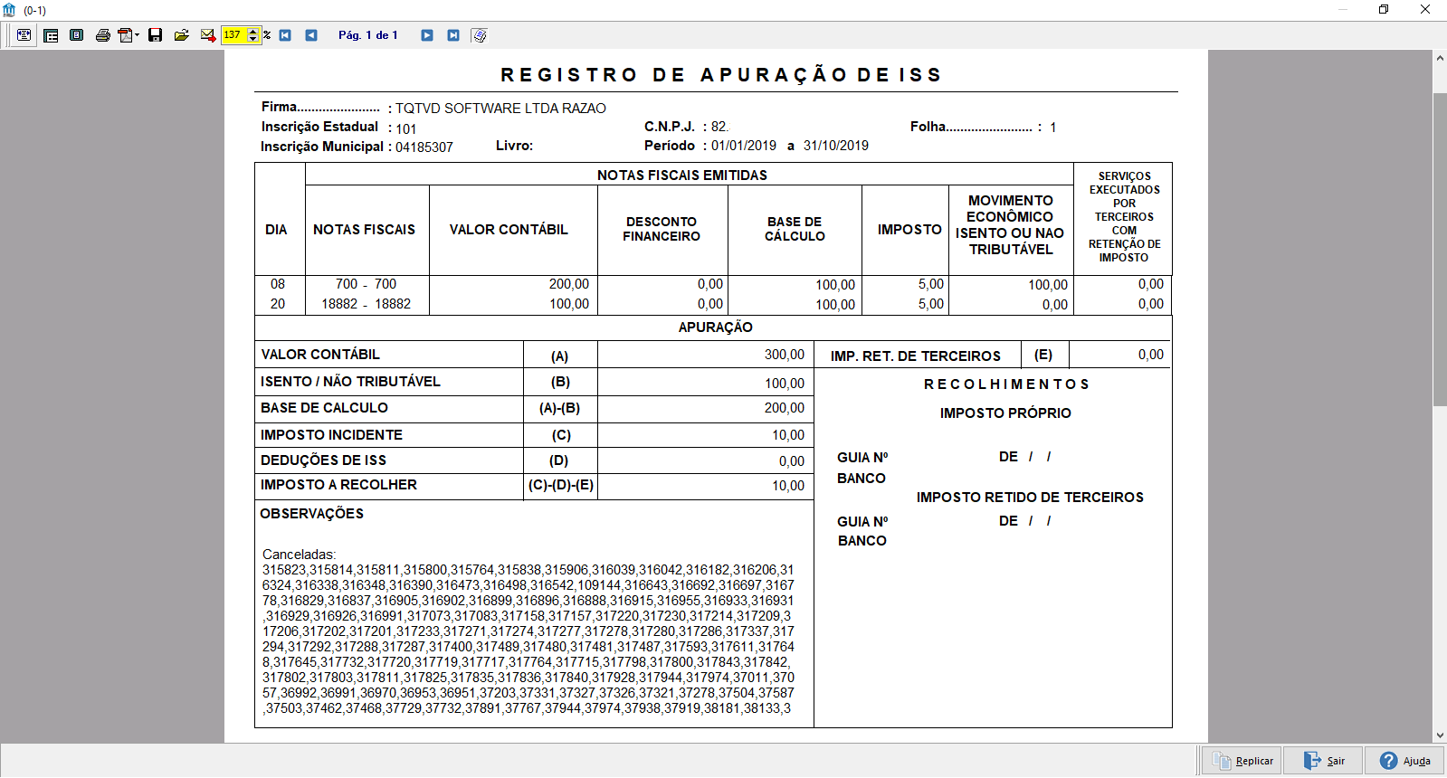Click the IMPOSTO column header
The image size is (1447, 778).
(x=909, y=230)
